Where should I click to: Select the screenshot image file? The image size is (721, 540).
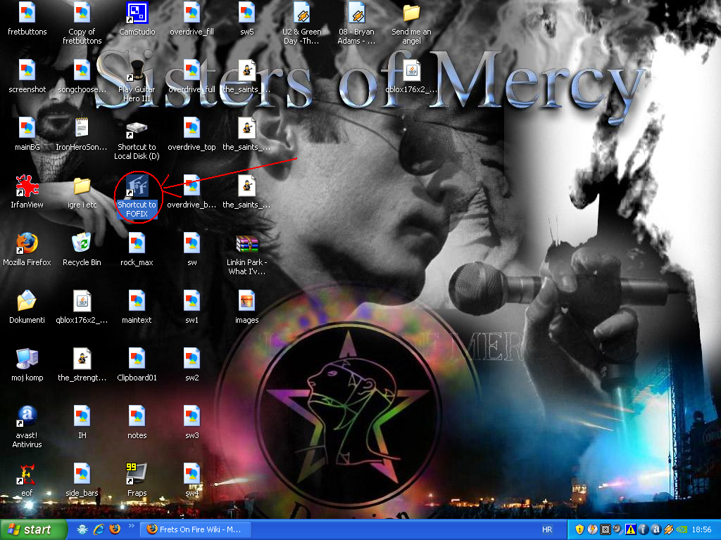[27, 77]
